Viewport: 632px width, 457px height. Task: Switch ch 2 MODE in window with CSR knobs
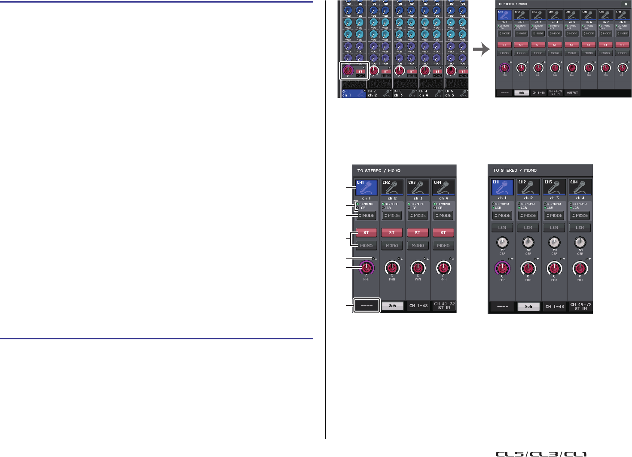click(528, 216)
